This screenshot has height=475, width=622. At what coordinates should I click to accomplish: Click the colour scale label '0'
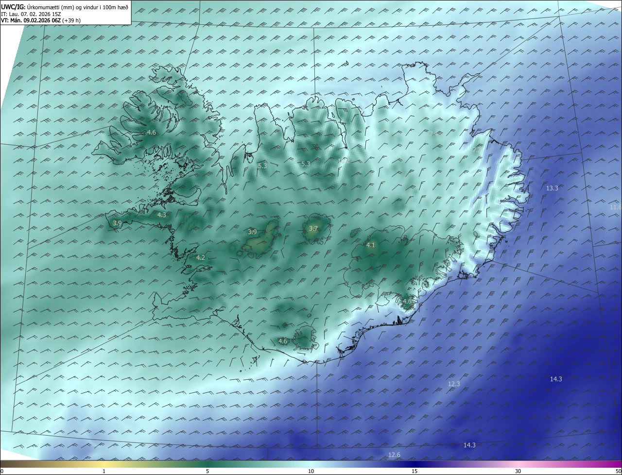click(x=2, y=471)
